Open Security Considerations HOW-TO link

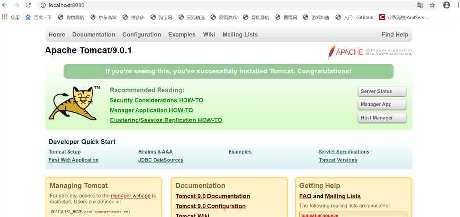click(157, 100)
